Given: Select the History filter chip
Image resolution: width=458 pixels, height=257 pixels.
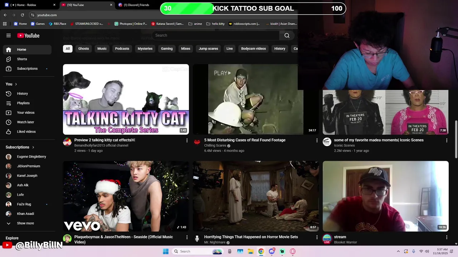Looking at the screenshot, I should pos(280,49).
